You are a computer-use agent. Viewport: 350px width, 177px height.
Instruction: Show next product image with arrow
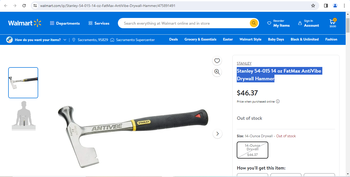(x=217, y=134)
